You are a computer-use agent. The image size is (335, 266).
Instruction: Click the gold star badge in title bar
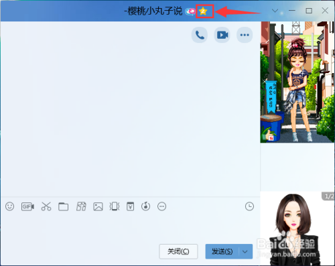(203, 11)
